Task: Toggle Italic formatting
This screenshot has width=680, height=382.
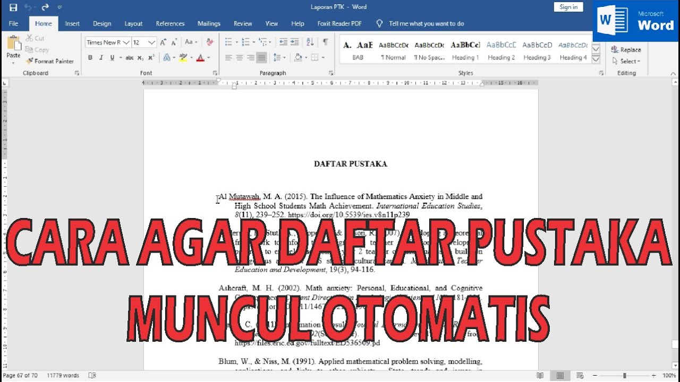Action: coord(101,58)
